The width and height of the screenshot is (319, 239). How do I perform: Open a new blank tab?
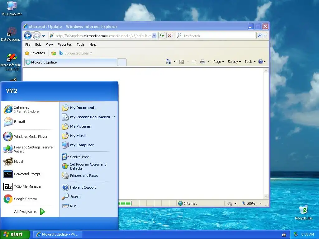pyautogui.click(x=122, y=62)
